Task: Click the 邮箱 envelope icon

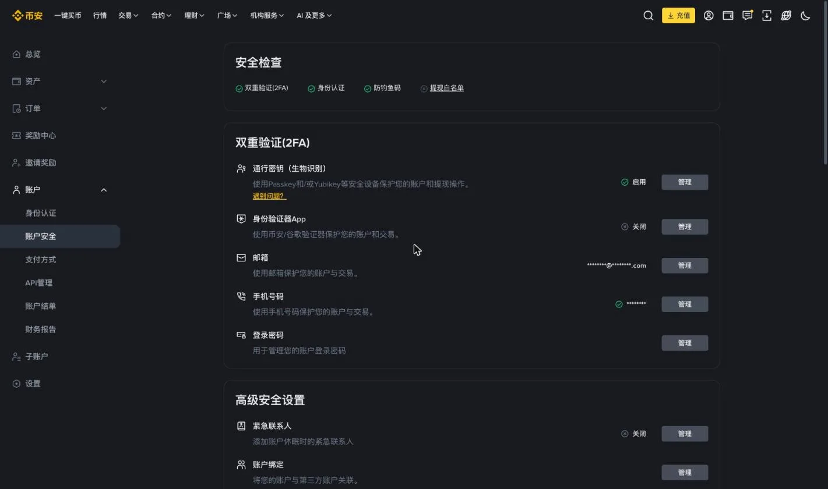Action: click(241, 258)
